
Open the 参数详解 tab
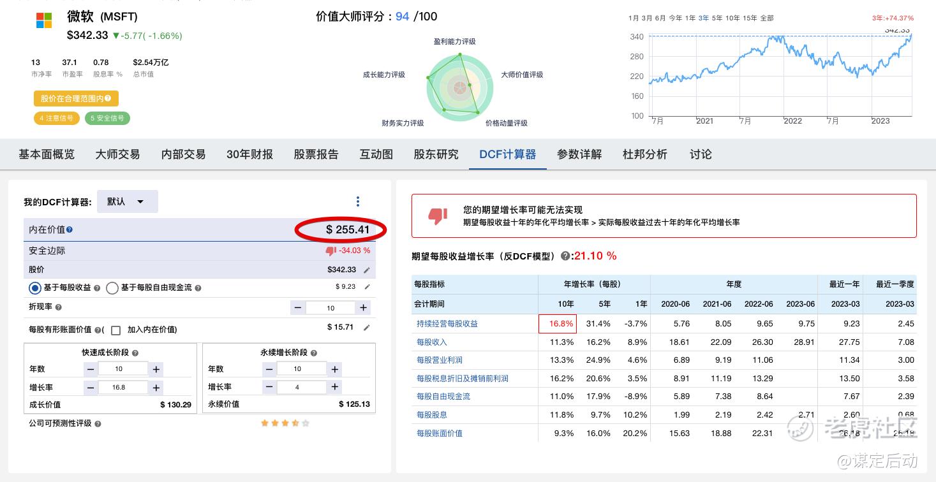click(x=579, y=154)
